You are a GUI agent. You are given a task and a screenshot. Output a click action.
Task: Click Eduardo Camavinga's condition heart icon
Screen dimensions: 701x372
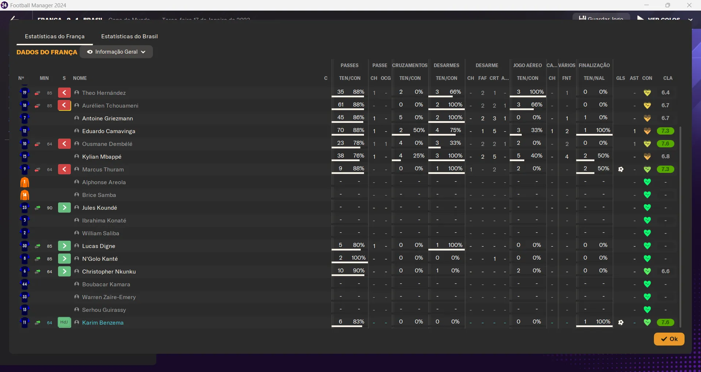(x=647, y=131)
